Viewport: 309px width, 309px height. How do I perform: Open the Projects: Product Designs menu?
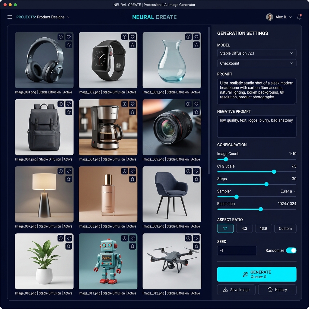[x=43, y=17]
